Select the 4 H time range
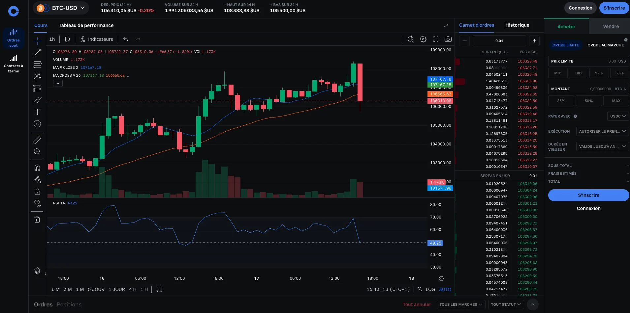 (133, 289)
